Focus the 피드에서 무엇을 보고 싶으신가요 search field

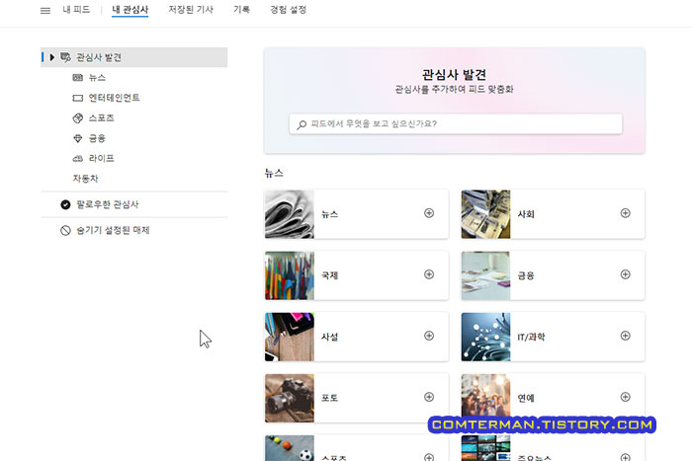click(456, 123)
